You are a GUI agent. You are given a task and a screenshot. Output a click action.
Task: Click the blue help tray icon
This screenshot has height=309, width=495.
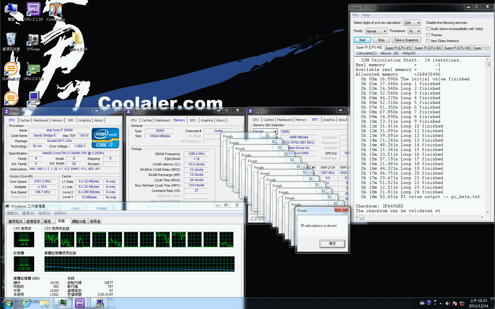(x=429, y=303)
